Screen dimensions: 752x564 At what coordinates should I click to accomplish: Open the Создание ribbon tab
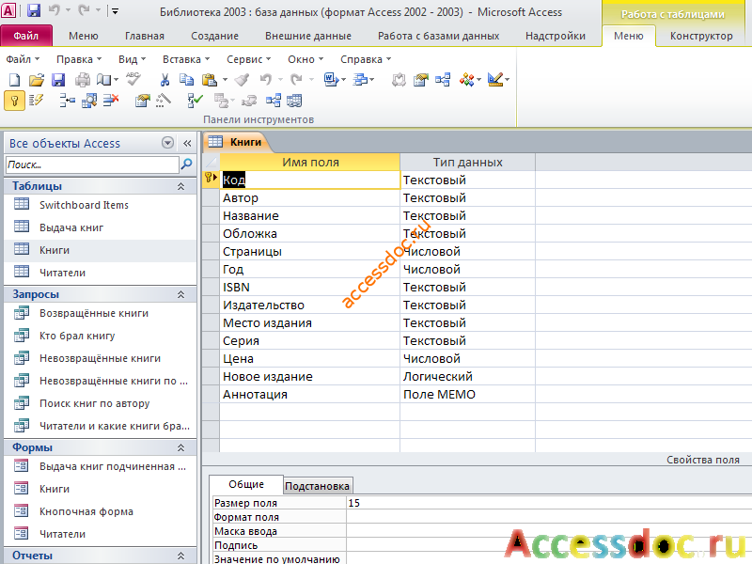coord(215,36)
